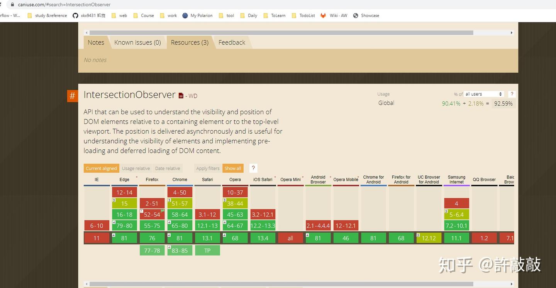556x288 pixels.
Task: Open the work bookmark folder
Action: [x=168, y=15]
